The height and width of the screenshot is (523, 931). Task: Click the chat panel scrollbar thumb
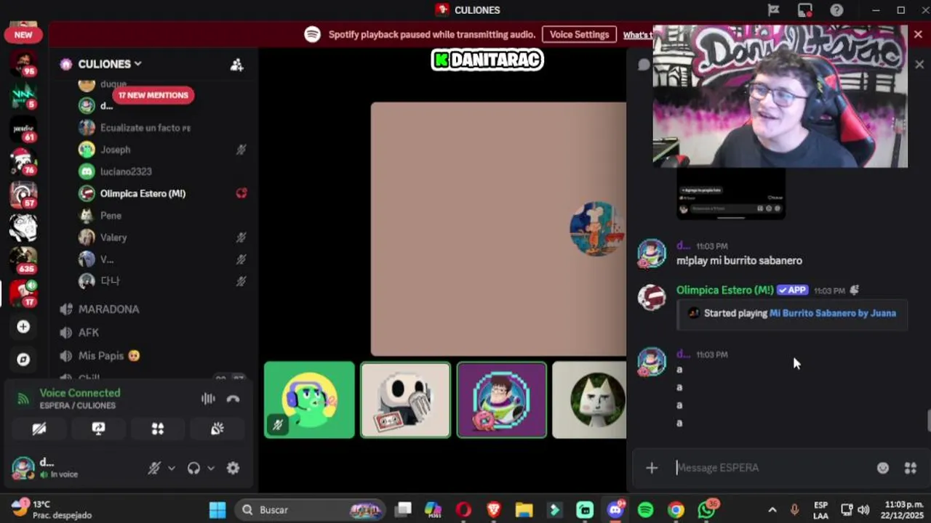(928, 421)
